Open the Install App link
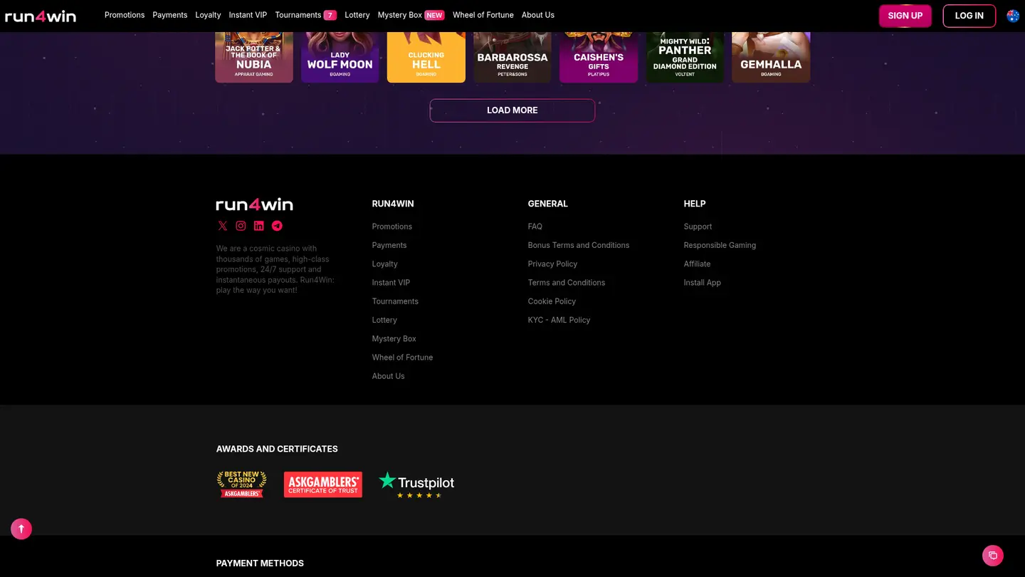This screenshot has width=1025, height=577. 703,283
